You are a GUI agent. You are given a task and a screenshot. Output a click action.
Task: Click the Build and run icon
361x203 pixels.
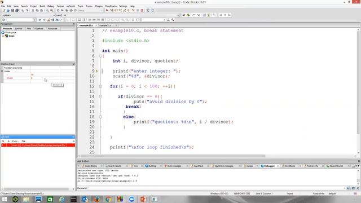click(67, 10)
